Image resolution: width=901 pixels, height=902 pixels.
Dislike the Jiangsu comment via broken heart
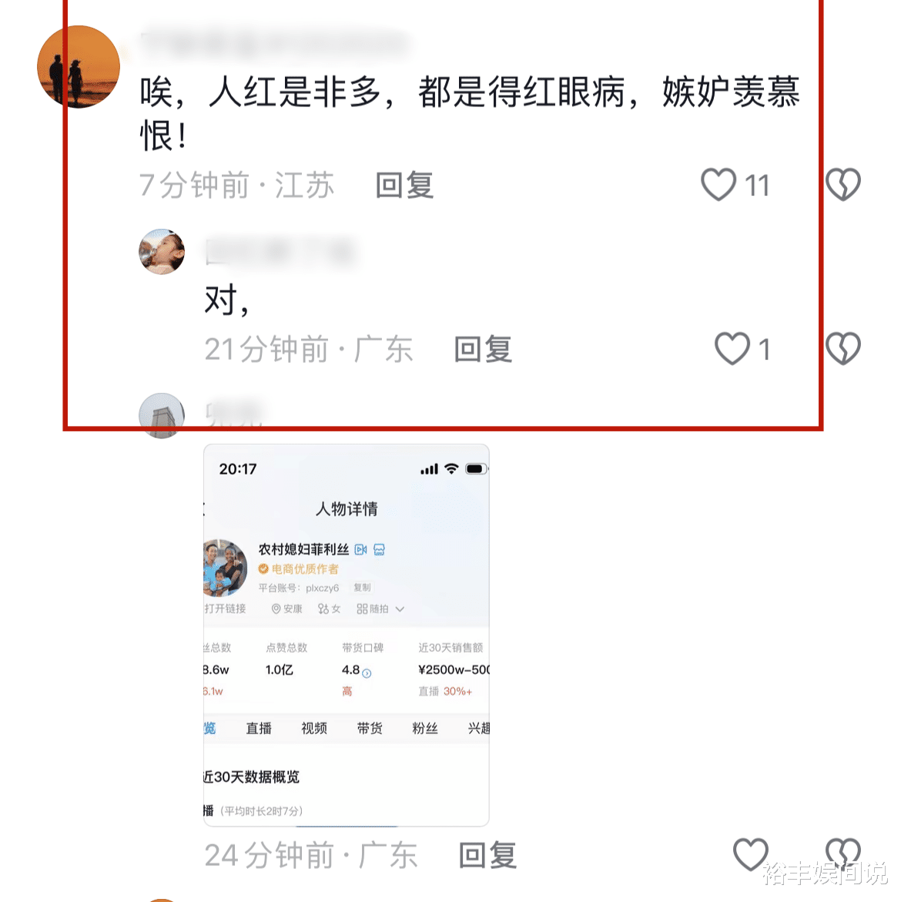[x=843, y=185]
